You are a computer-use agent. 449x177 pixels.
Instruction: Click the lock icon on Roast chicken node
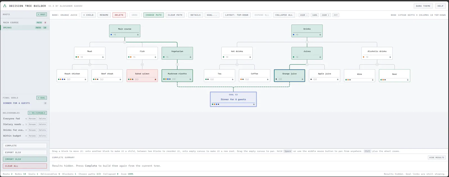point(85,80)
